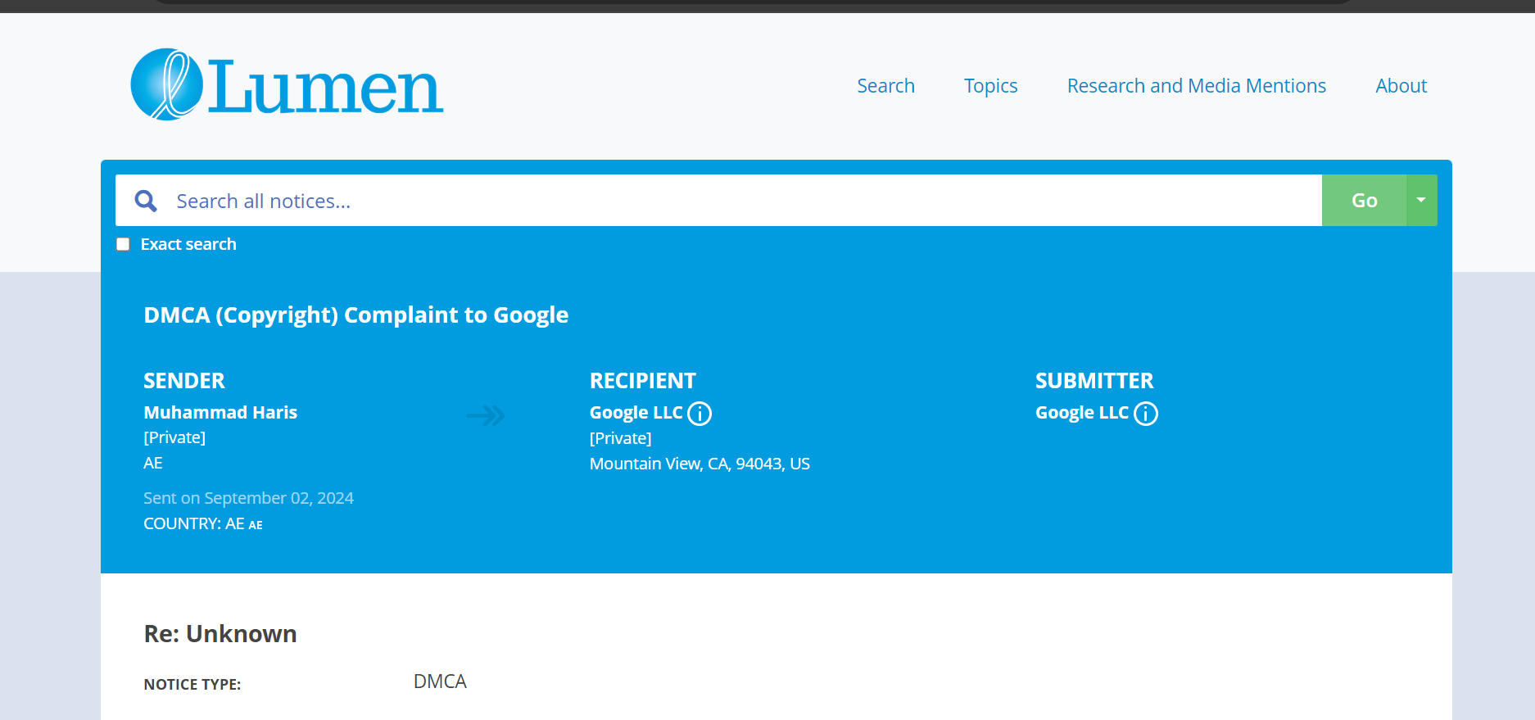The height and width of the screenshot is (720, 1535).
Task: Click the magnifying glass search icon
Action: click(x=146, y=201)
